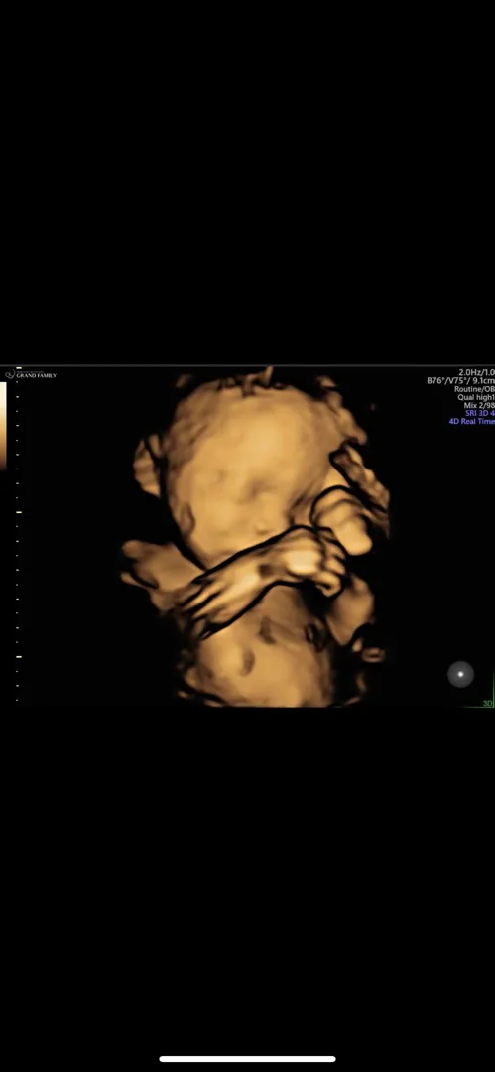Click the Qual high1 quality setting
Viewport: 495px width, 1072px height.
[x=476, y=397]
